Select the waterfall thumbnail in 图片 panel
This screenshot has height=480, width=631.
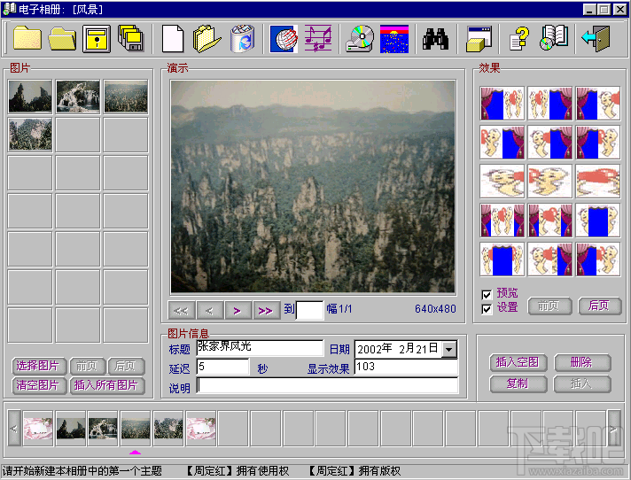coord(78,97)
